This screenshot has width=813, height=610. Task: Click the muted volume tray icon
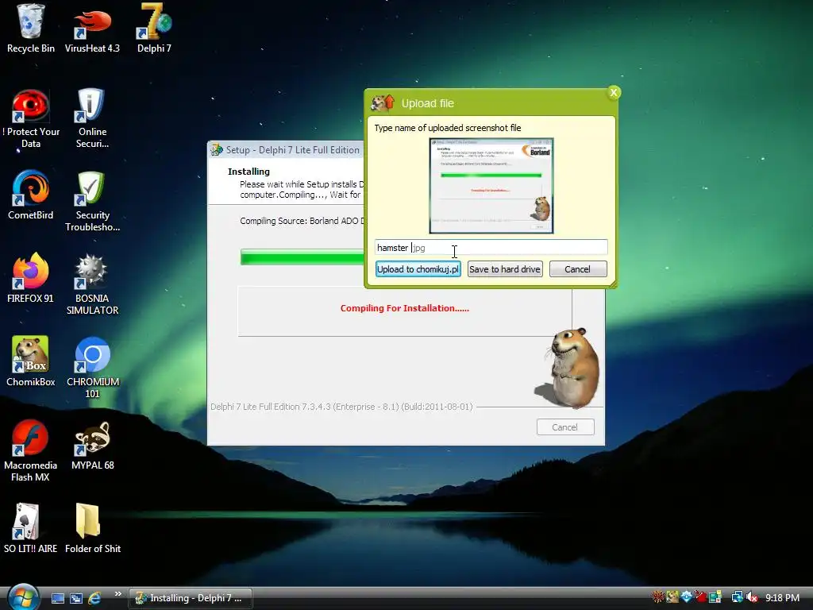click(x=753, y=597)
